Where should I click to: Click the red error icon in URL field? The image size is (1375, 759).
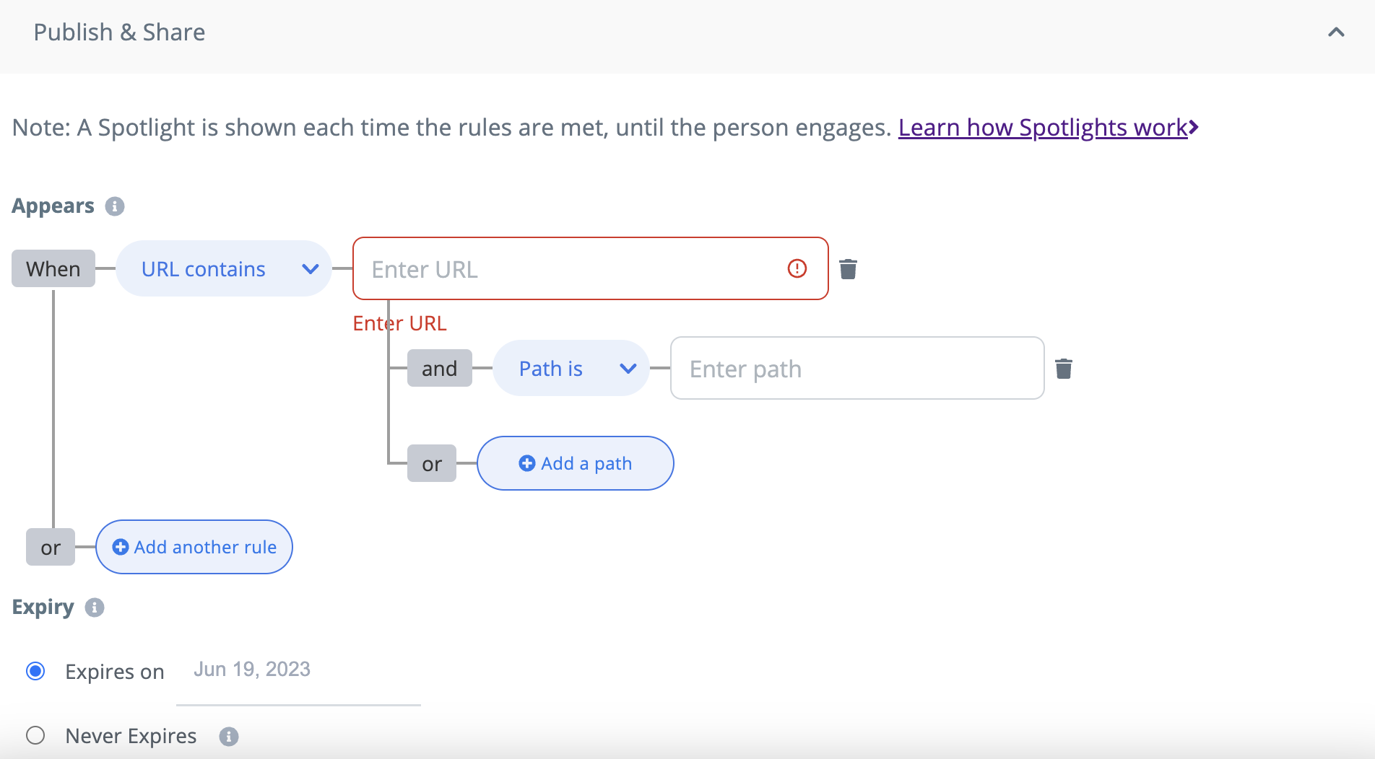click(797, 268)
